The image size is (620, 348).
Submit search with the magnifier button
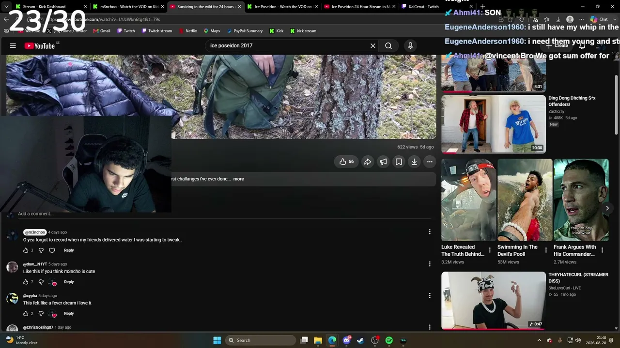[388, 46]
